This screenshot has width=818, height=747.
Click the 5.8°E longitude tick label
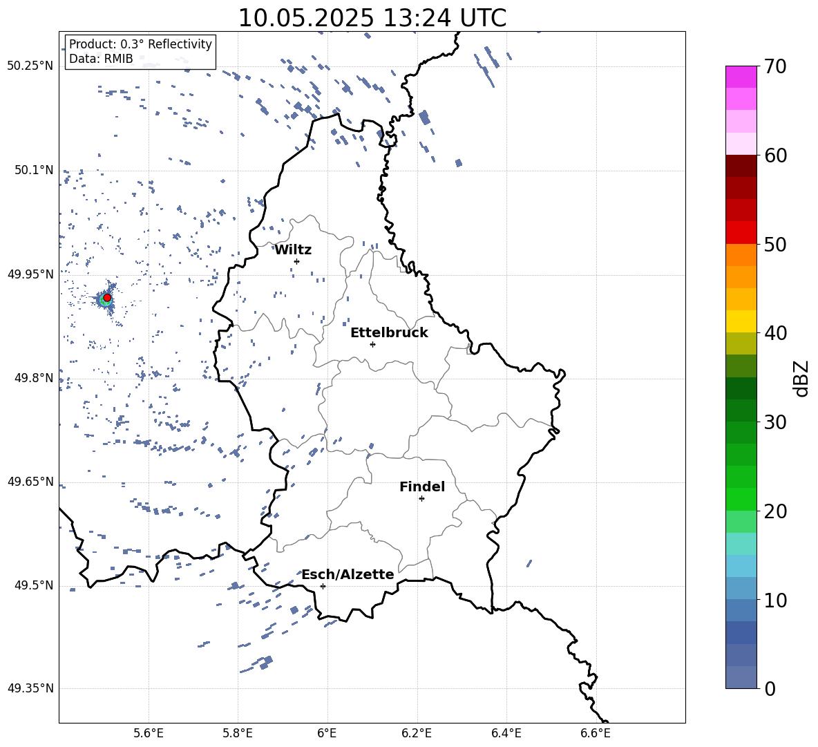(238, 733)
